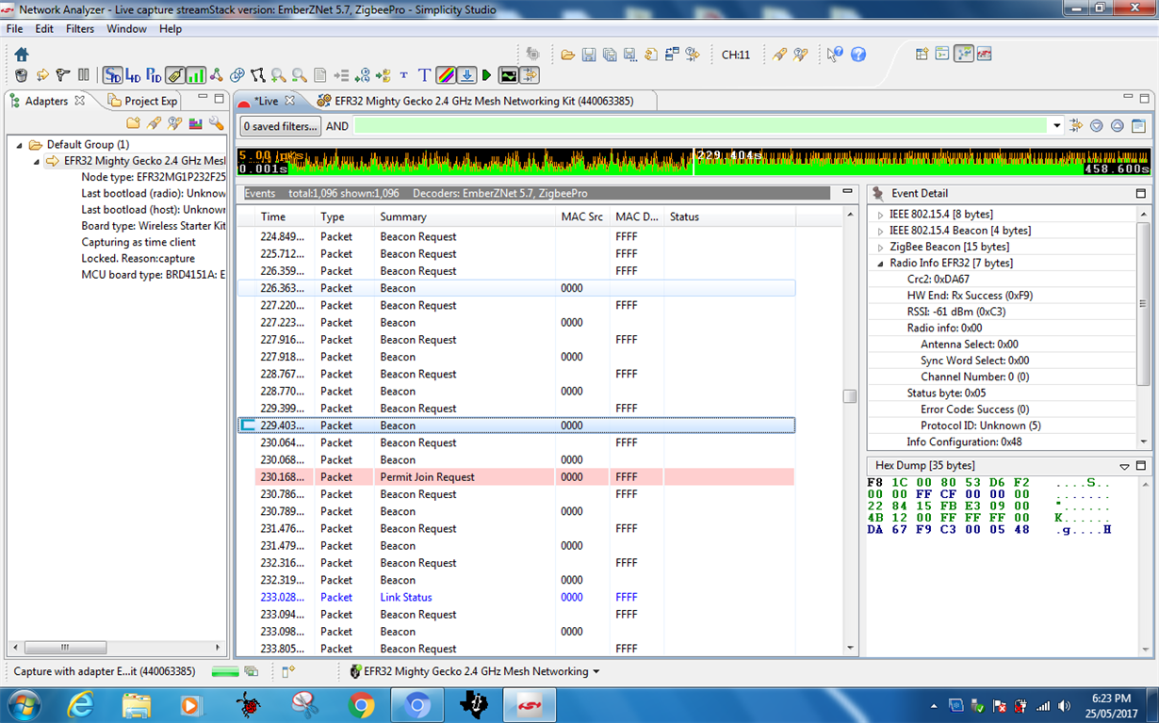This screenshot has height=723, width=1159.
Task: Click the filter-arrows icon right of filter field
Action: (x=1076, y=126)
